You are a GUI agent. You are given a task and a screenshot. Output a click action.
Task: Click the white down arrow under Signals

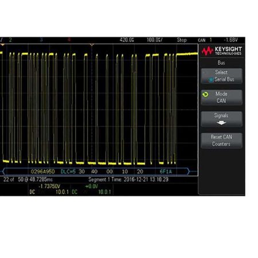[x=221, y=123]
